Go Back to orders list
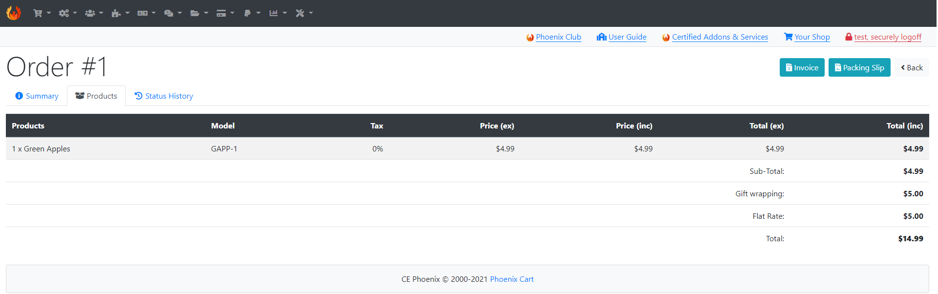Image resolution: width=938 pixels, height=294 pixels. coord(912,67)
